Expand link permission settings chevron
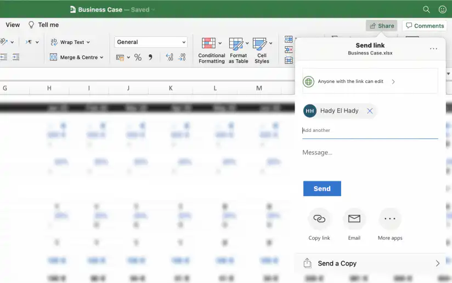 393,82
